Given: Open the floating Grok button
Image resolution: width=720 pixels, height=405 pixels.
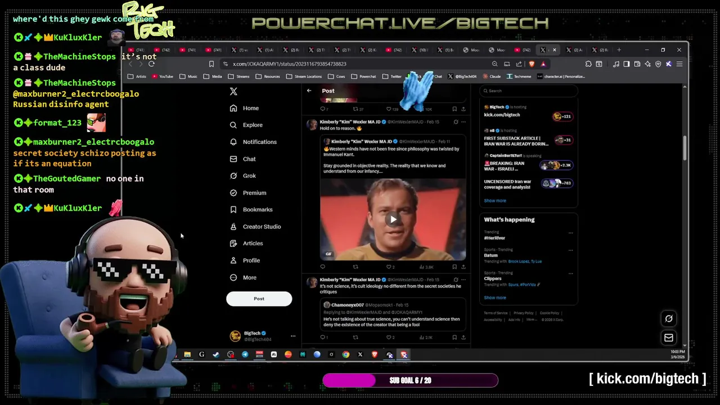Looking at the screenshot, I should point(669,319).
